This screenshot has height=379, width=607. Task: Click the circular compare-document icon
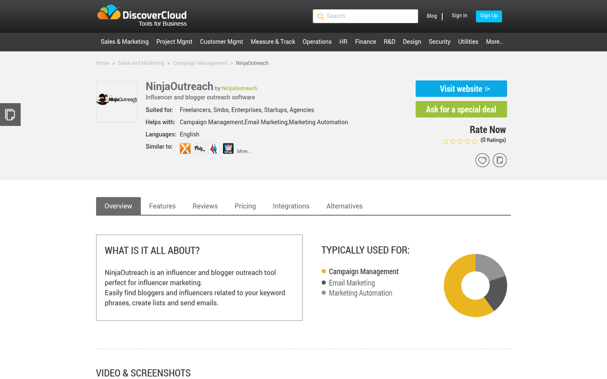[499, 160]
